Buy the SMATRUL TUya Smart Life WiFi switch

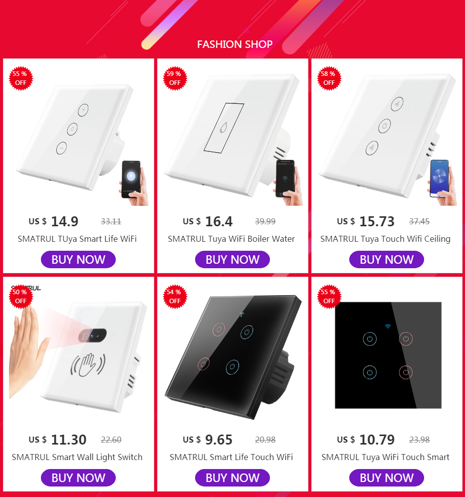78,260
